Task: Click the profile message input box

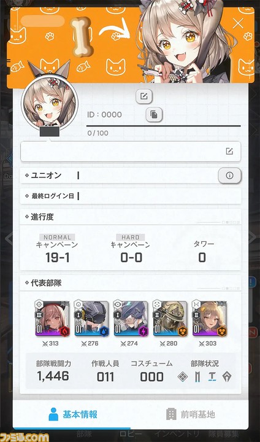Action: click(x=131, y=152)
